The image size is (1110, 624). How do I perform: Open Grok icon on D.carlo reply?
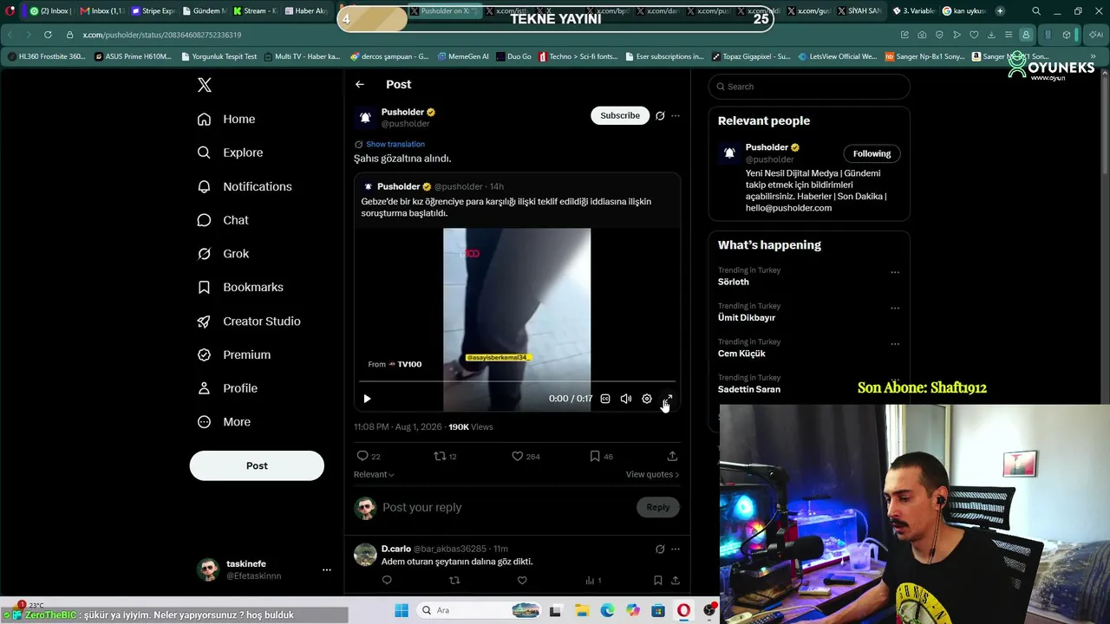(x=660, y=549)
